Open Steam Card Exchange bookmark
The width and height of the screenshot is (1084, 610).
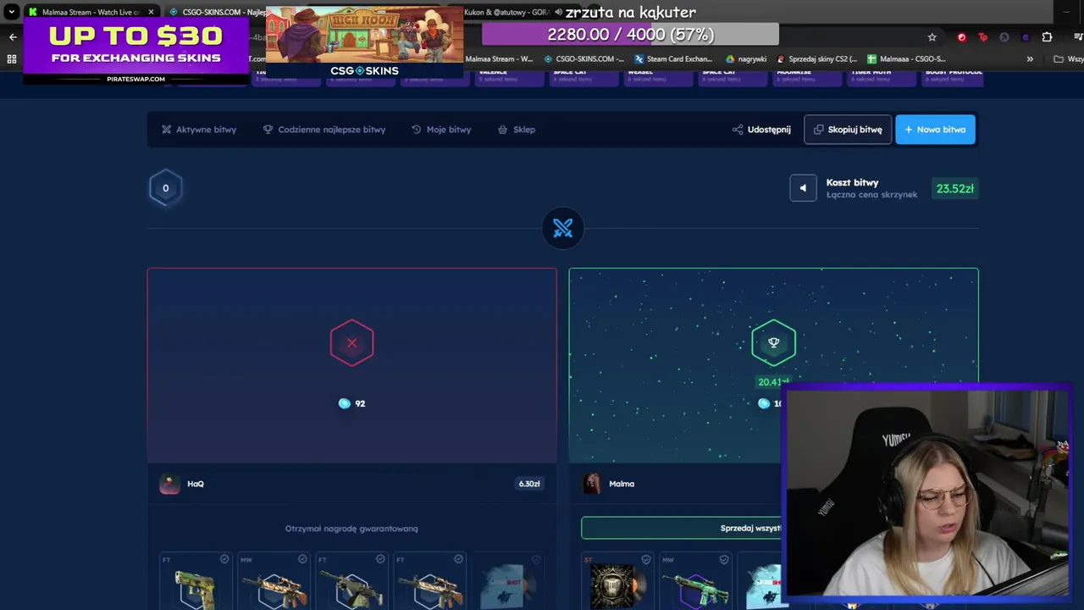click(x=673, y=59)
